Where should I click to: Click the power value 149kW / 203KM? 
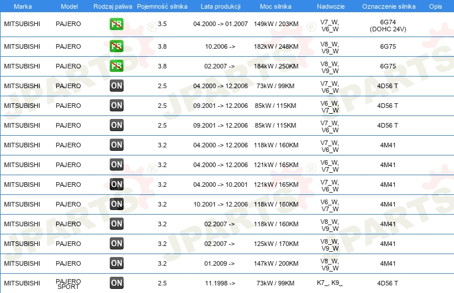coord(276,24)
